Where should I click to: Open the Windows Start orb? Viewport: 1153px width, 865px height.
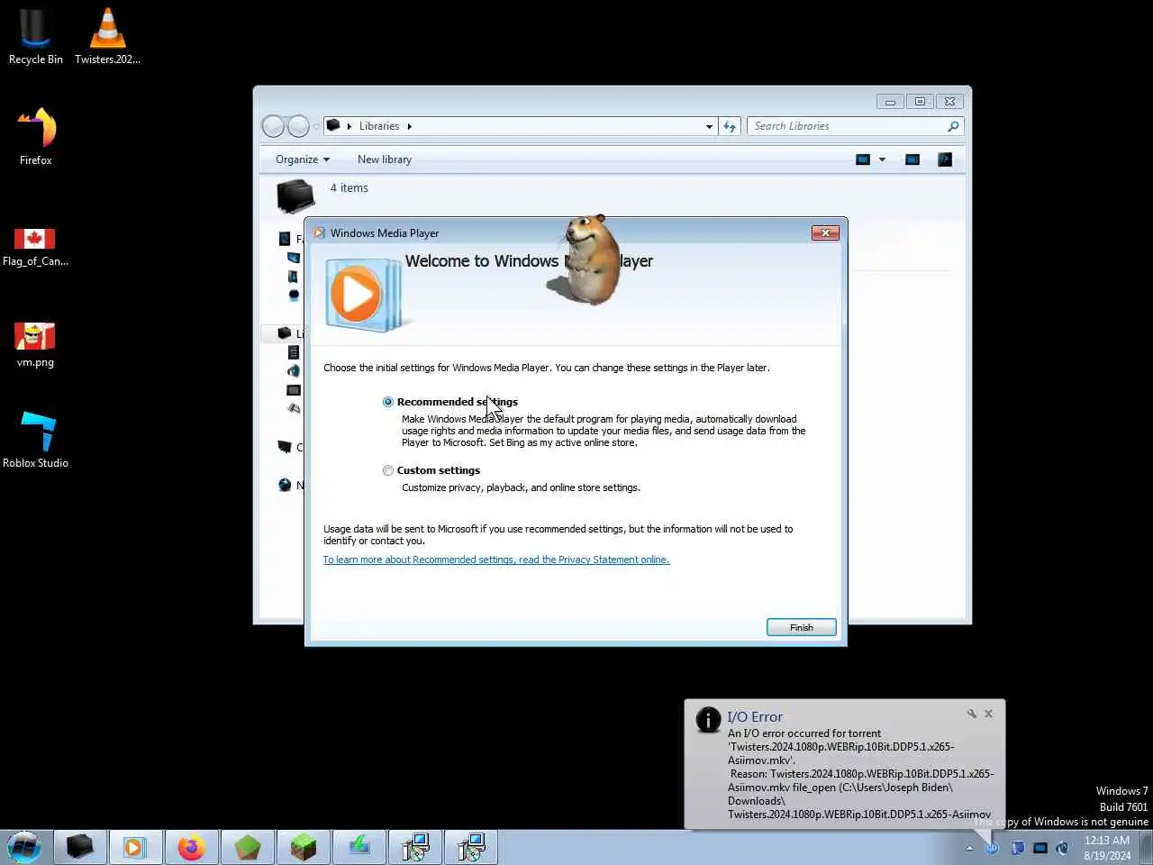[x=24, y=847]
